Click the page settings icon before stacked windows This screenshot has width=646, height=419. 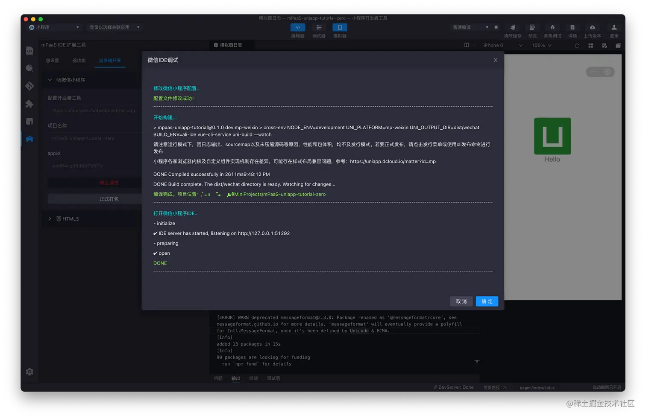coord(605,46)
